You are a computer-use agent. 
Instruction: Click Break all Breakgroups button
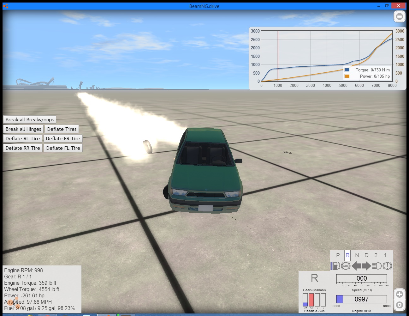[30, 119]
